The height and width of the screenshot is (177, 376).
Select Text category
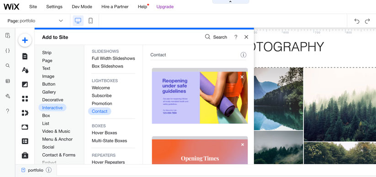pos(46,68)
